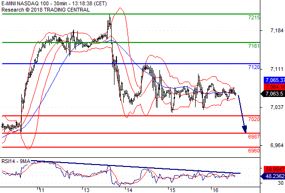Click the red 50.9947 RSI value tag
The image size is (285, 193).
[x=274, y=169]
